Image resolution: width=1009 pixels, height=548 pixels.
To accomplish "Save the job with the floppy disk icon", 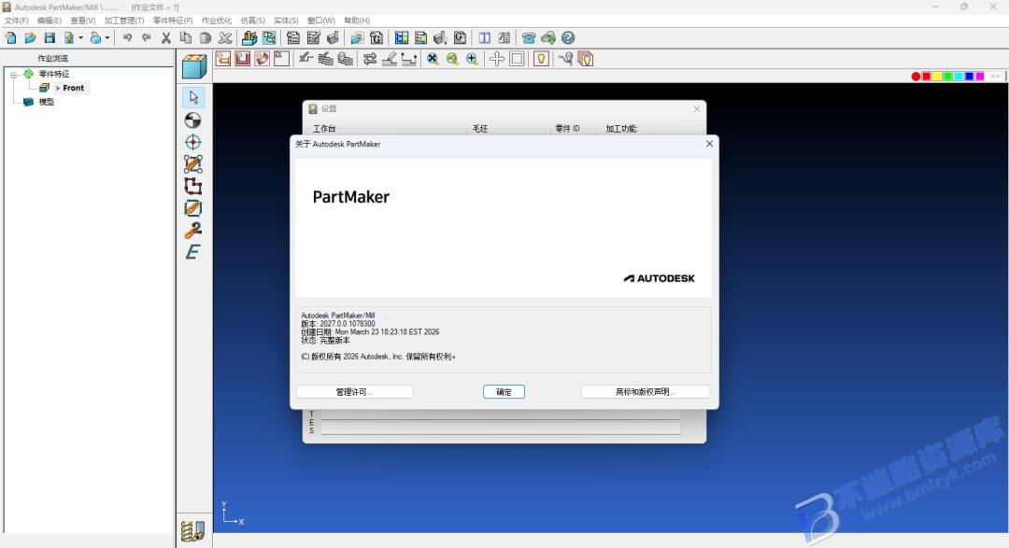I will click(50, 38).
